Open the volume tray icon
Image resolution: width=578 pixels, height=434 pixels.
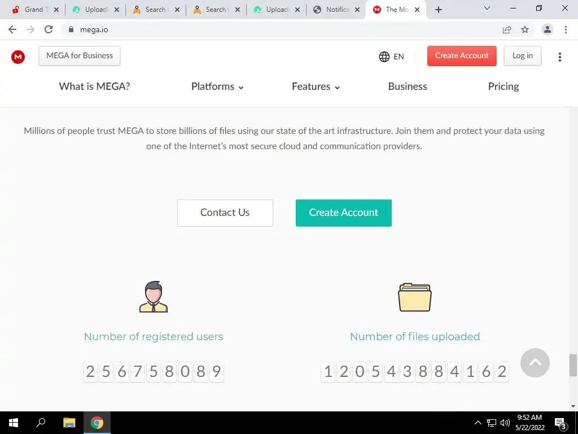pyautogui.click(x=505, y=423)
